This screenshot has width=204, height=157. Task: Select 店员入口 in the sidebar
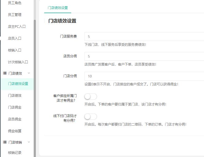pos(15,38)
